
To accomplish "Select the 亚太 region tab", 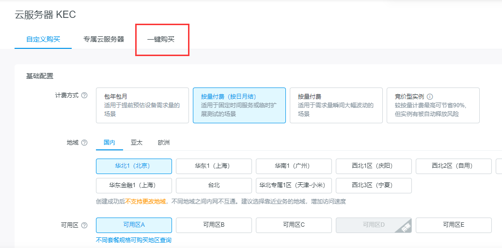I will tap(137, 143).
